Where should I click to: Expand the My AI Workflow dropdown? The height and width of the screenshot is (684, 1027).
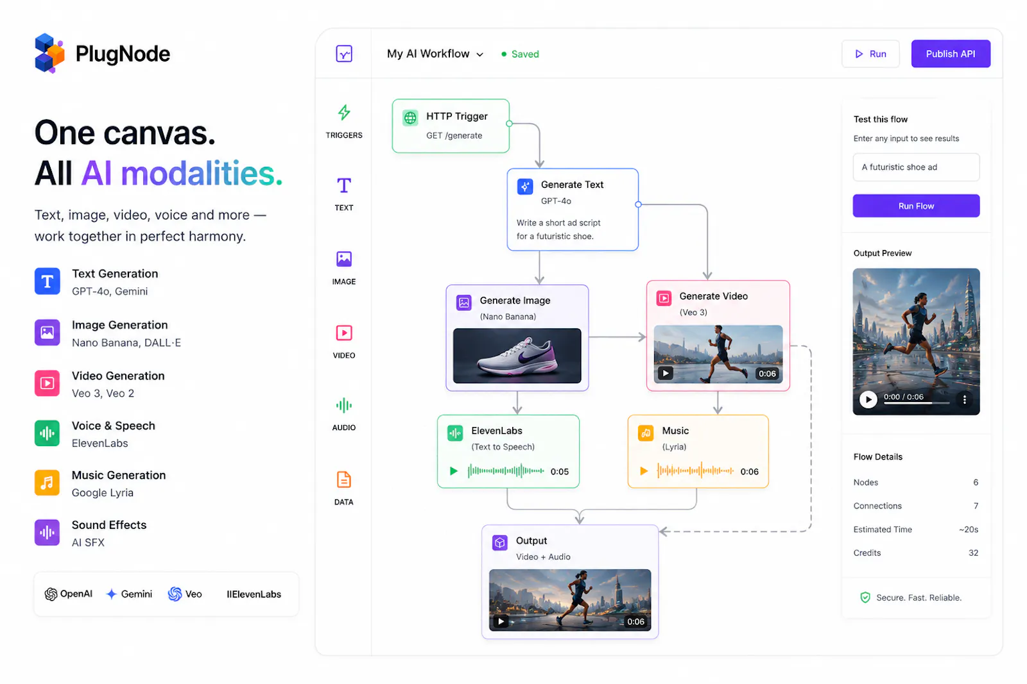(x=435, y=54)
